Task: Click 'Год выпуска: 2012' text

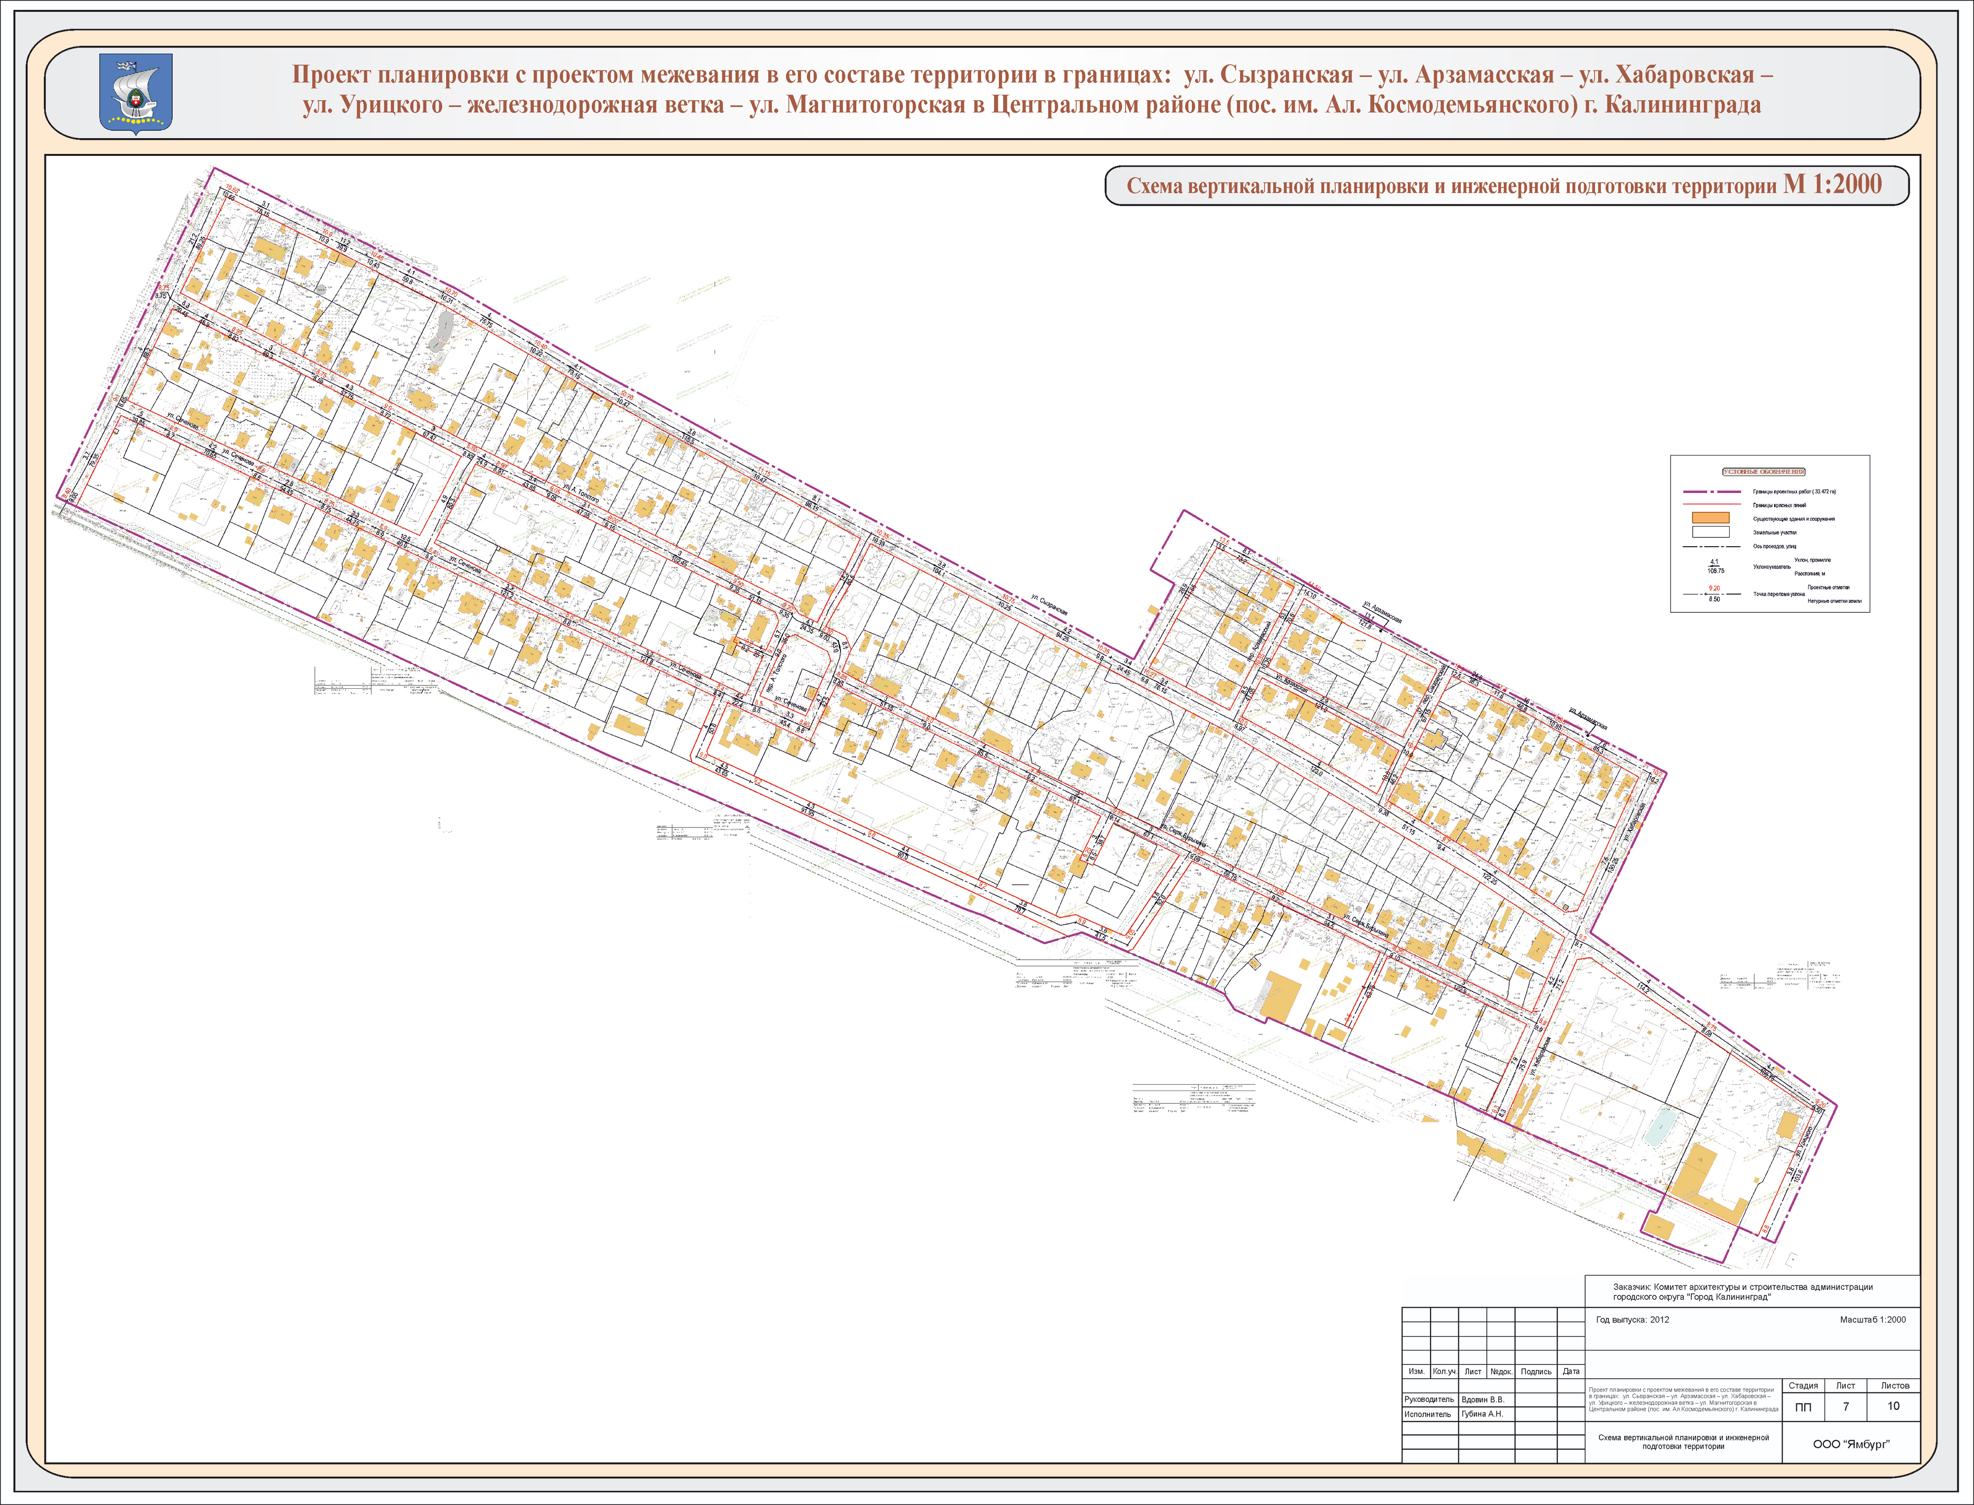Action: (1632, 1319)
